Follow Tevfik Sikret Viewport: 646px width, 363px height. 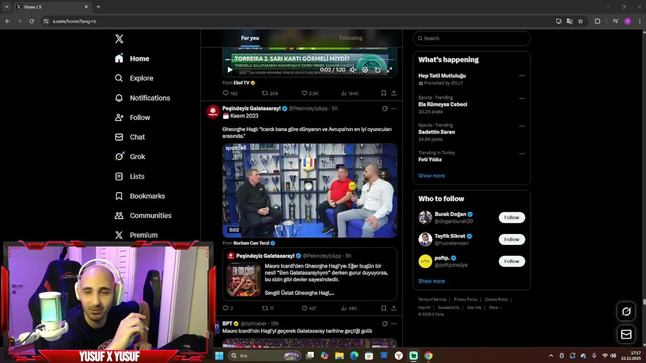[512, 239]
